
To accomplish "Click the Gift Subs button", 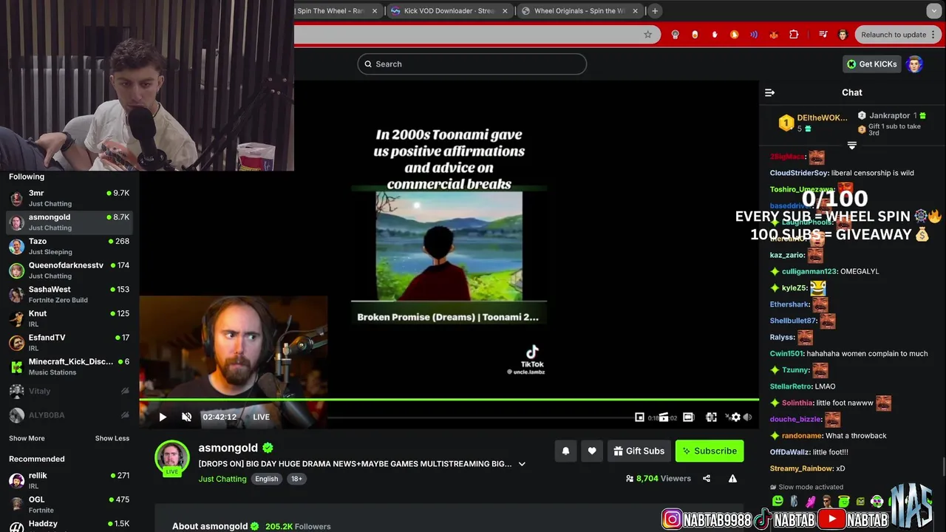I will pyautogui.click(x=639, y=451).
